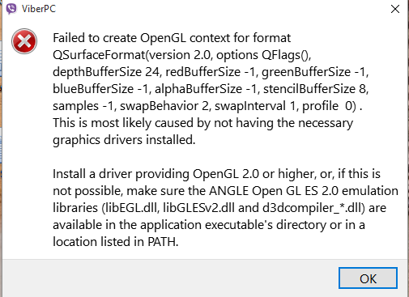Image resolution: width=409 pixels, height=297 pixels.
Task: Click the 'libEGL.dll' filename text
Action: tap(131, 208)
